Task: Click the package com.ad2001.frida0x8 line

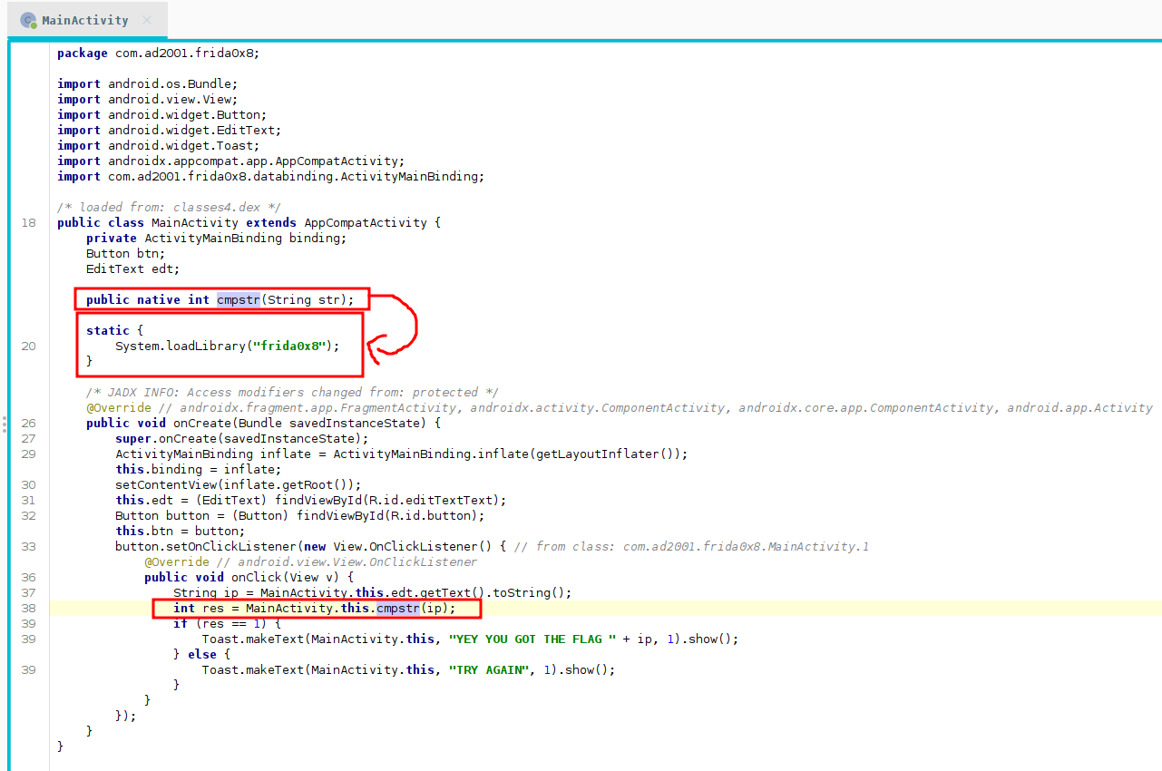Action: tap(158, 53)
